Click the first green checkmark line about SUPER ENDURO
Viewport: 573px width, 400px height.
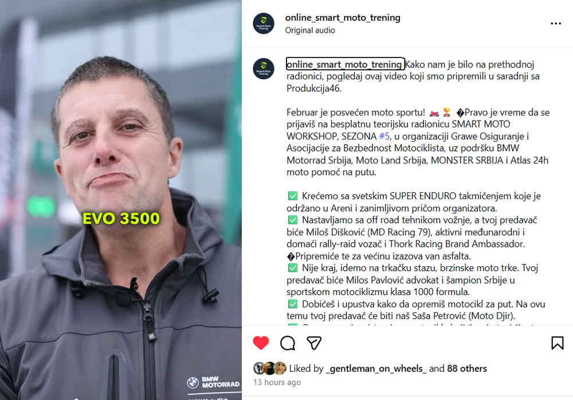414,202
